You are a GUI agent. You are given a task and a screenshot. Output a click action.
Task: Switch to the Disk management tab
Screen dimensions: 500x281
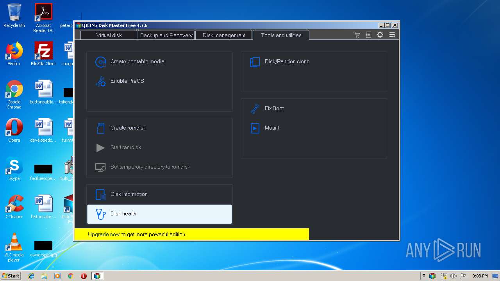224,35
